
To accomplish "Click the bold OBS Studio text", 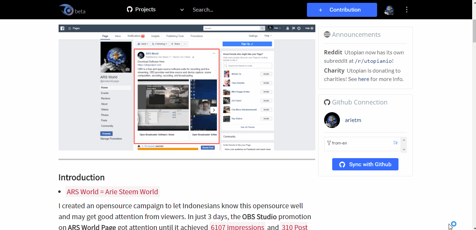I will 259,217.
